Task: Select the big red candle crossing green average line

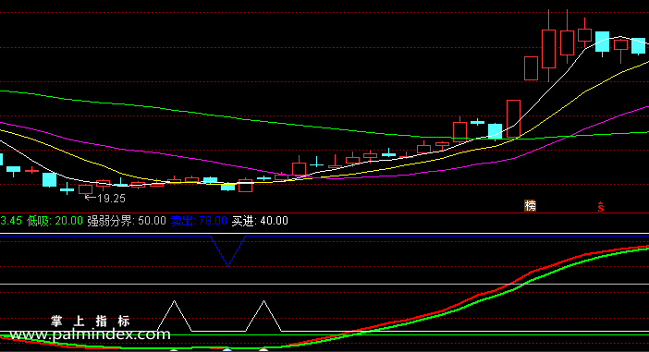Action: [x=513, y=118]
